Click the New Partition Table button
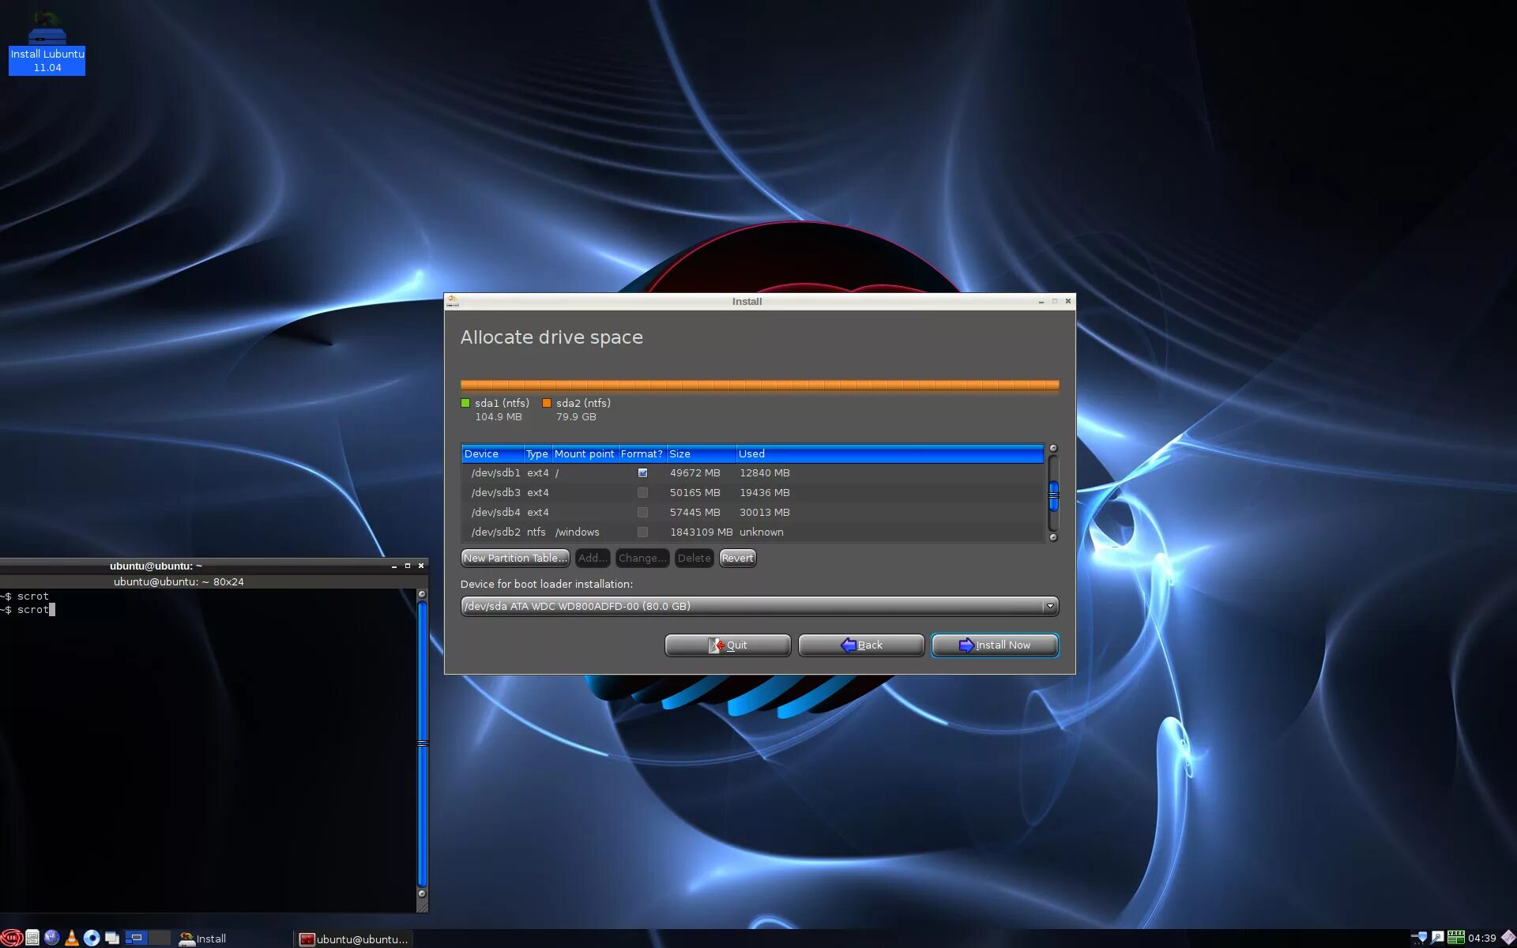 click(x=514, y=558)
